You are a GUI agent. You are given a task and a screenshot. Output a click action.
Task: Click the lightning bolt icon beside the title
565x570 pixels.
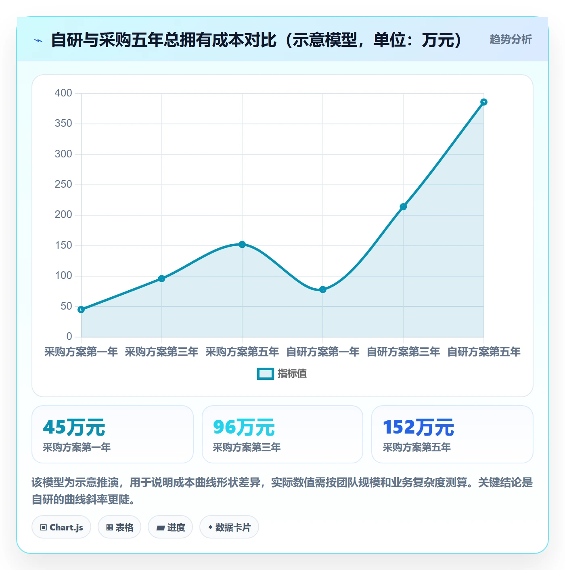click(x=38, y=40)
